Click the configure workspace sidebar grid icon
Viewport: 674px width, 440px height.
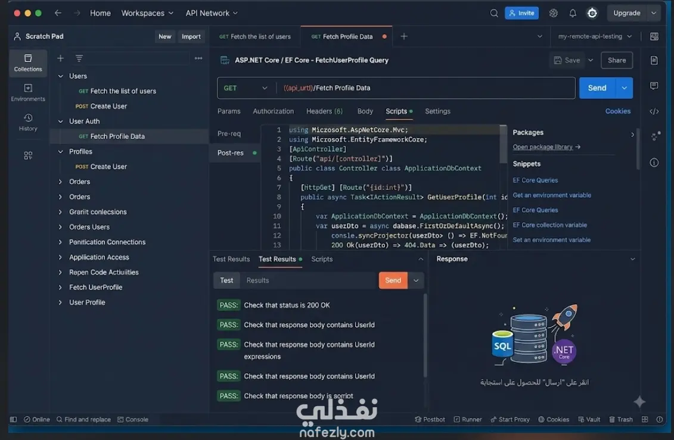coord(28,155)
